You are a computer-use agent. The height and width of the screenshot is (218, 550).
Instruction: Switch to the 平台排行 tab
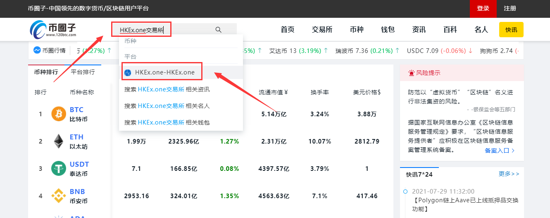click(x=83, y=72)
